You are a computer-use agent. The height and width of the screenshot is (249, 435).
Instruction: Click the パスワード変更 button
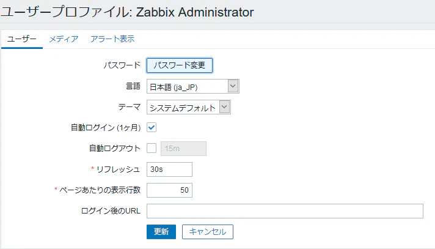180,65
